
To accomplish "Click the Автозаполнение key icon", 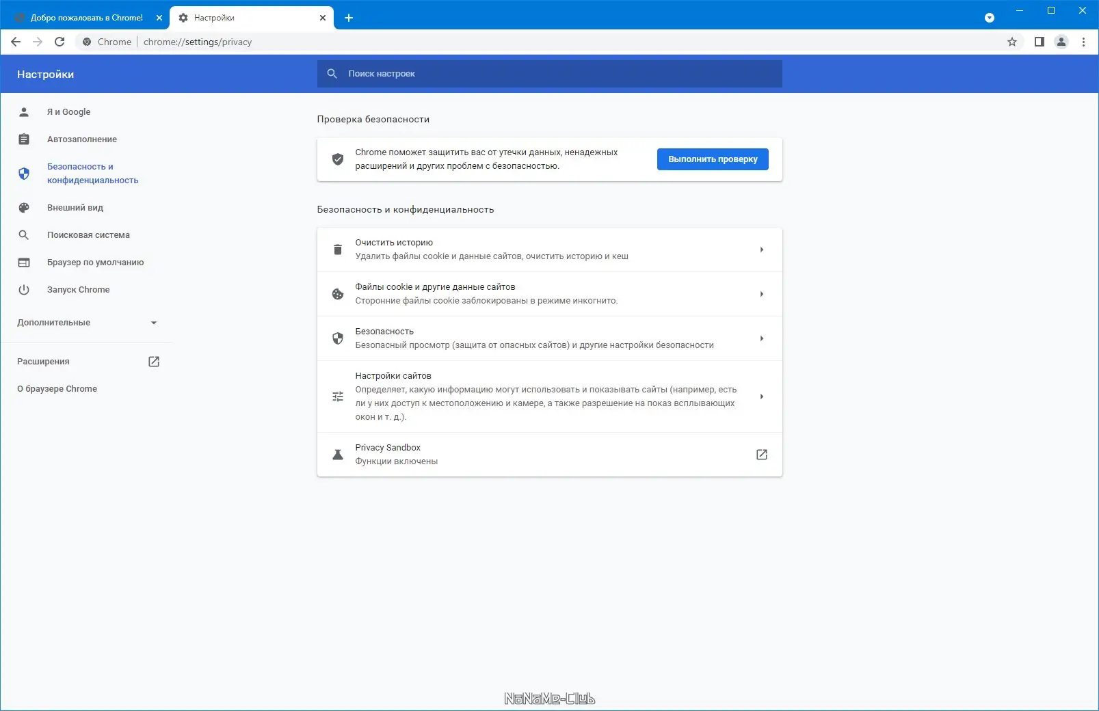I will (25, 139).
